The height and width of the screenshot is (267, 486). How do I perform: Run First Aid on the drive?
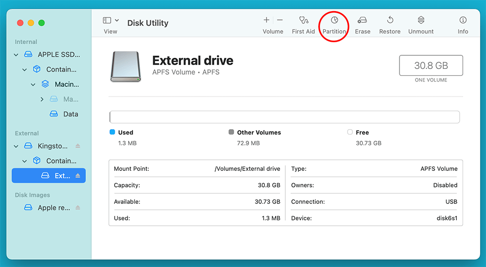303,21
